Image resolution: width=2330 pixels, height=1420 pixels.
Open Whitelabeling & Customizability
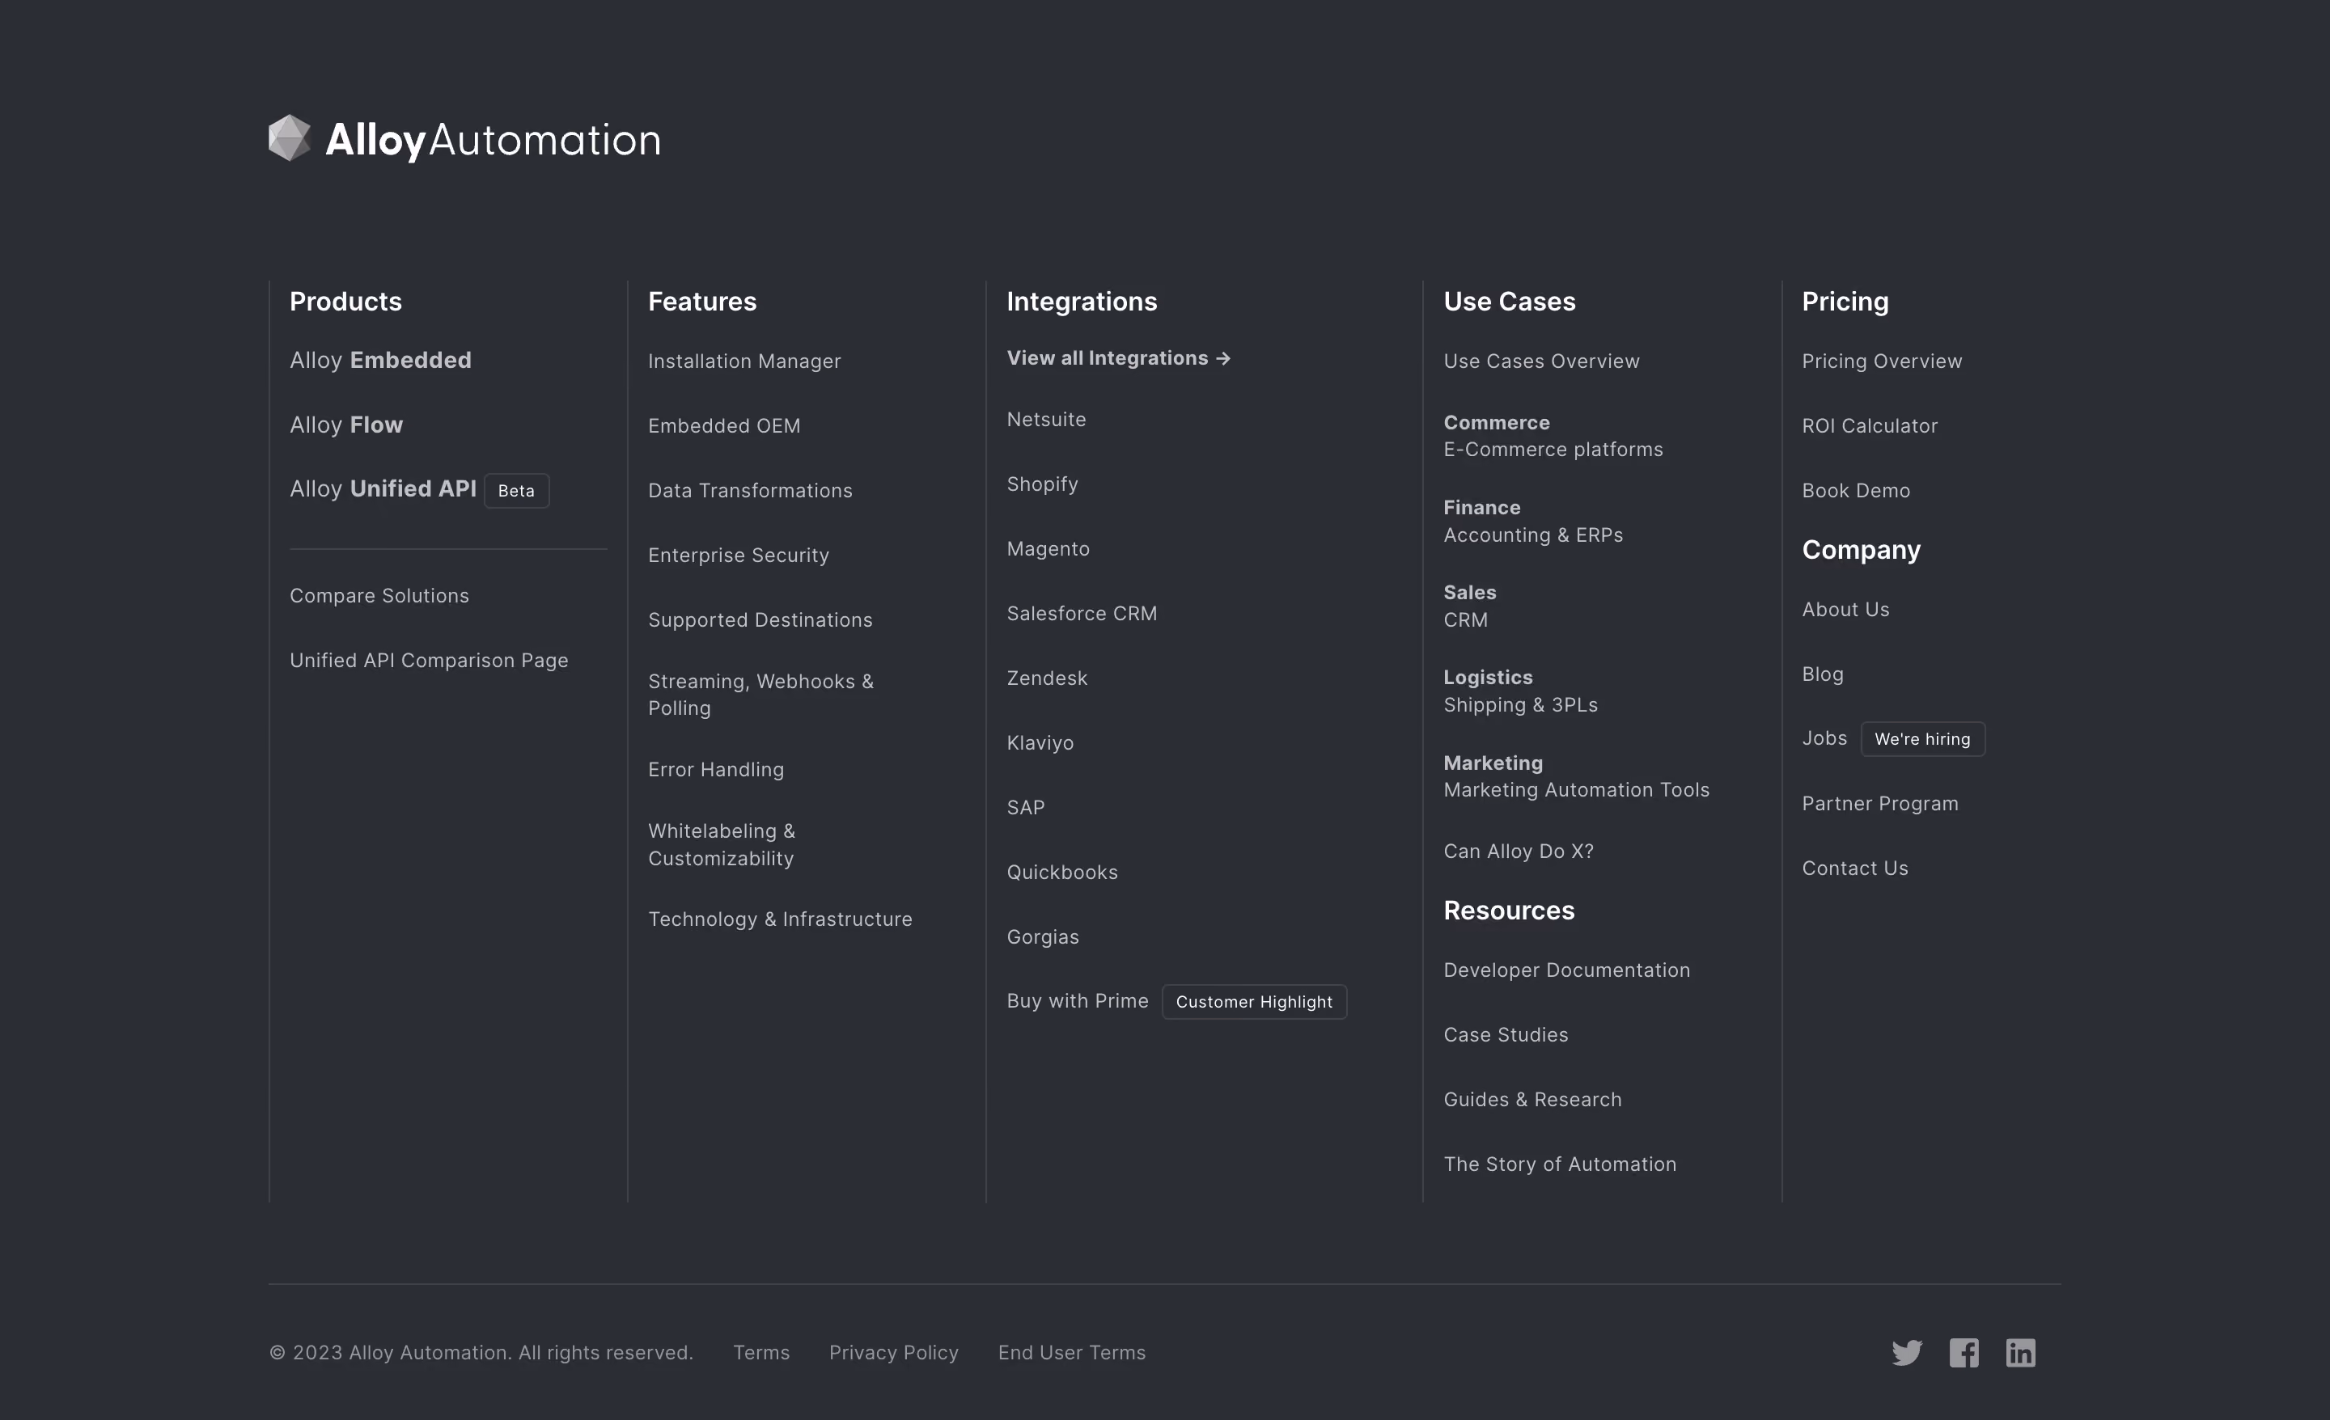[x=722, y=844]
